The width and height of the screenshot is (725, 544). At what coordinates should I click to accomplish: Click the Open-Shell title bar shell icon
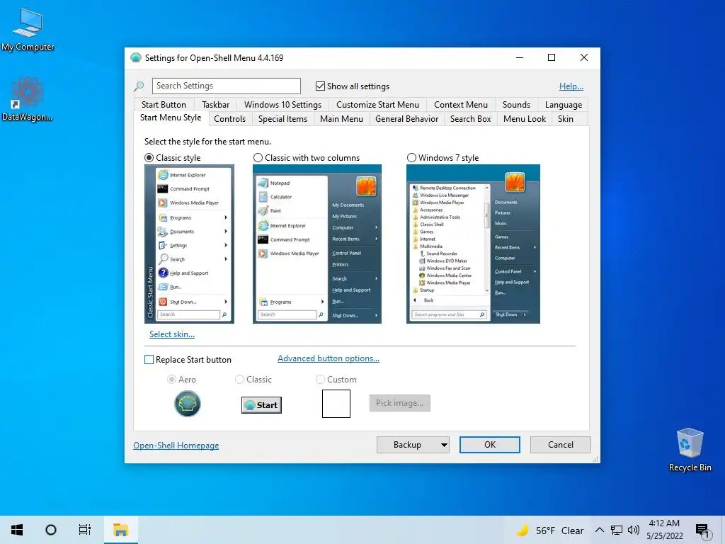[135, 58]
